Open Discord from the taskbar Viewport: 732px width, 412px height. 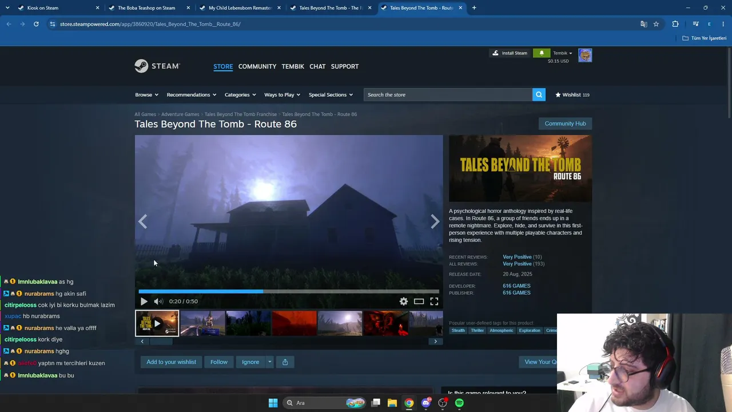pyautogui.click(x=426, y=403)
